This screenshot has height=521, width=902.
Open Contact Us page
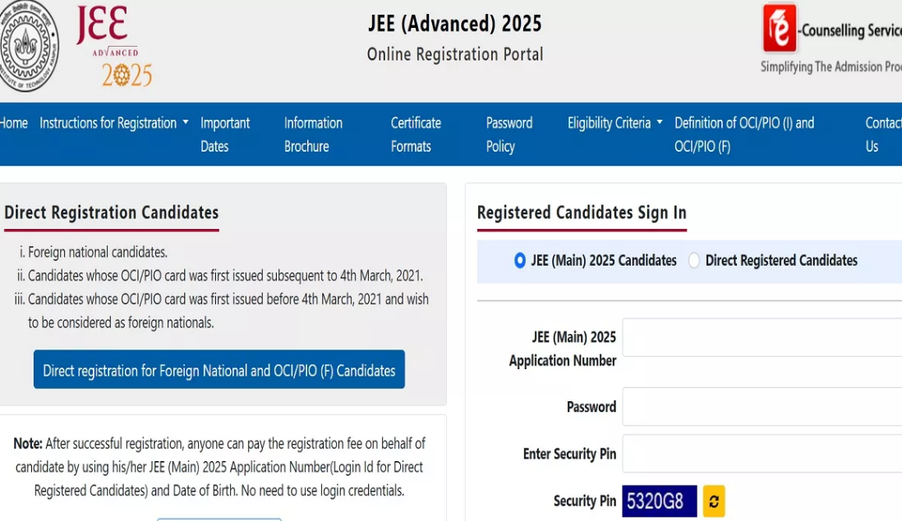(x=881, y=135)
